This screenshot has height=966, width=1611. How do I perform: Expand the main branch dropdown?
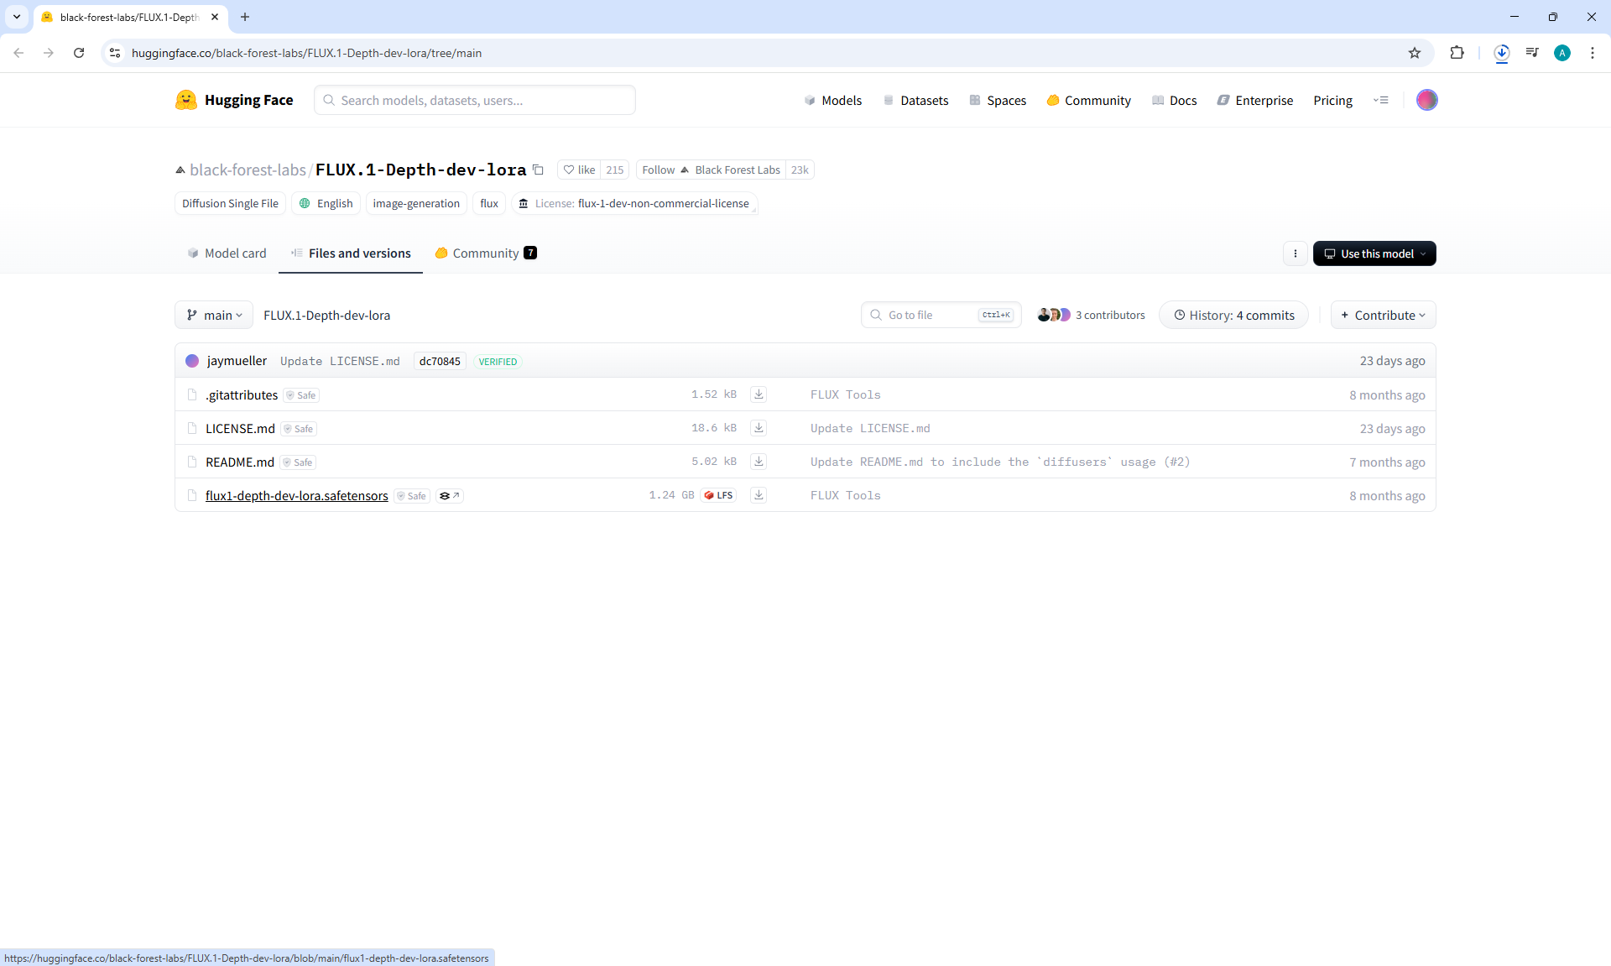(214, 316)
